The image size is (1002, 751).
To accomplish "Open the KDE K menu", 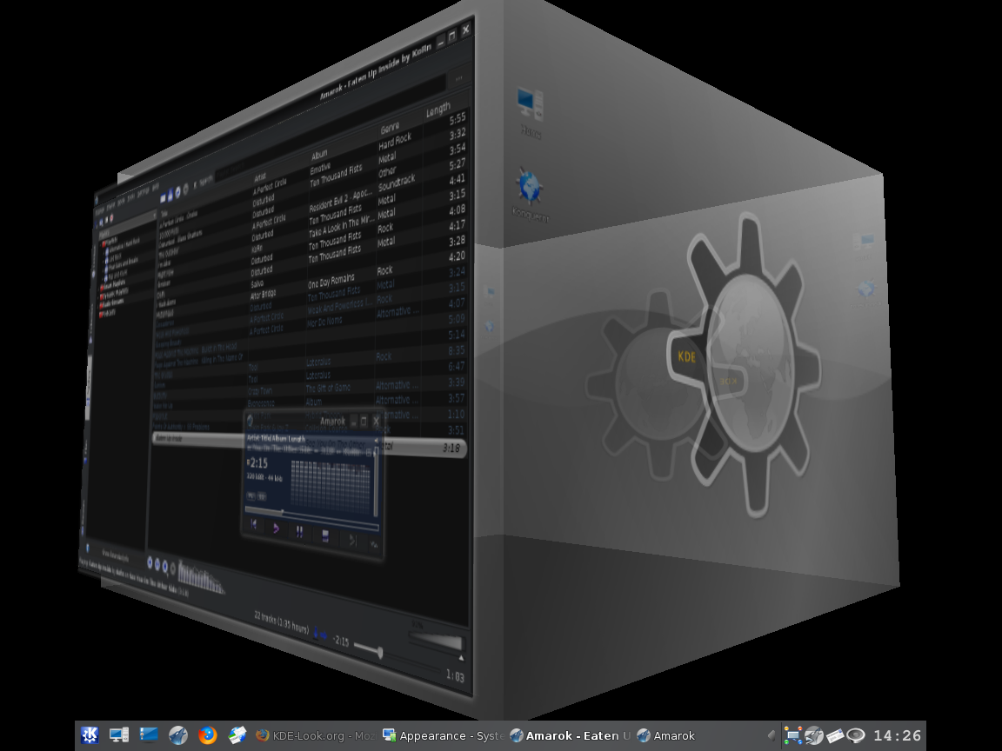I will 90,735.
